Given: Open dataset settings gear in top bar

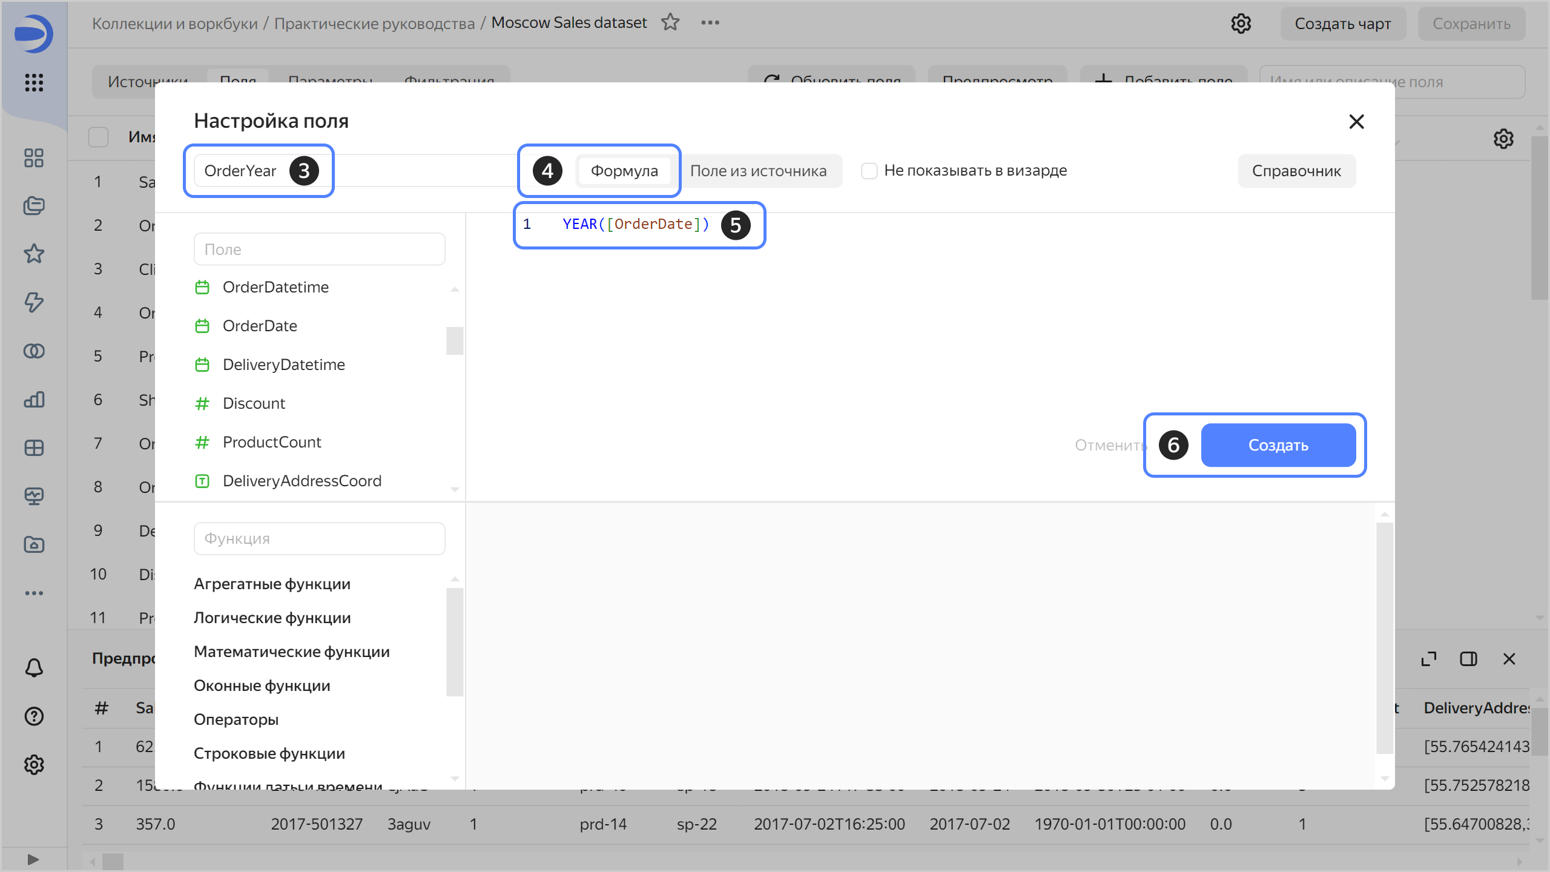Looking at the screenshot, I should click(x=1241, y=24).
